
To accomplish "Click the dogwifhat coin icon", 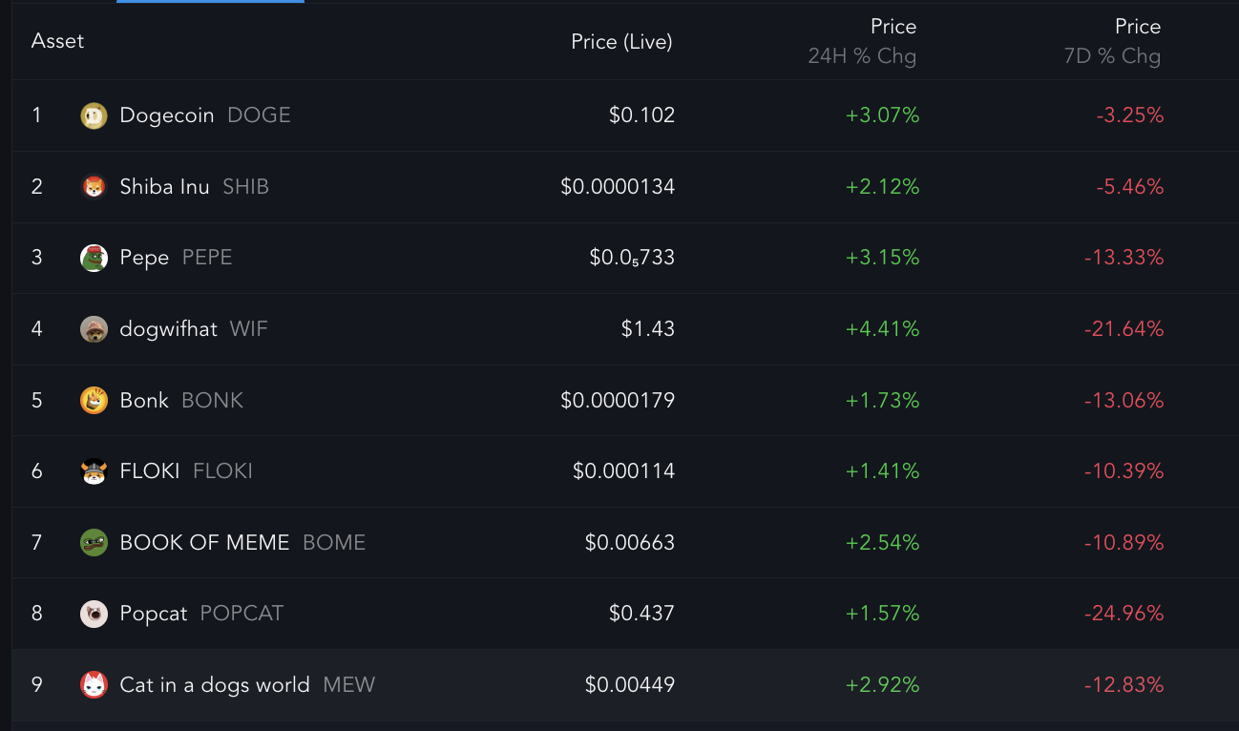I will point(94,329).
